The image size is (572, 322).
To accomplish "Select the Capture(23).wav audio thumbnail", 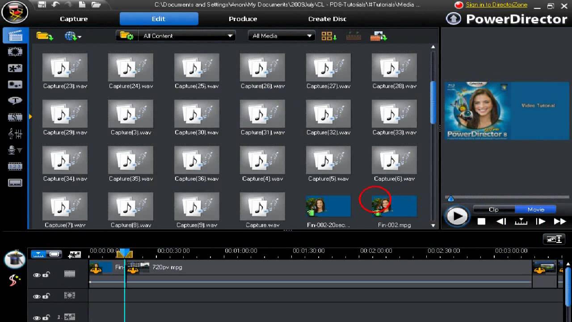I will point(65,67).
